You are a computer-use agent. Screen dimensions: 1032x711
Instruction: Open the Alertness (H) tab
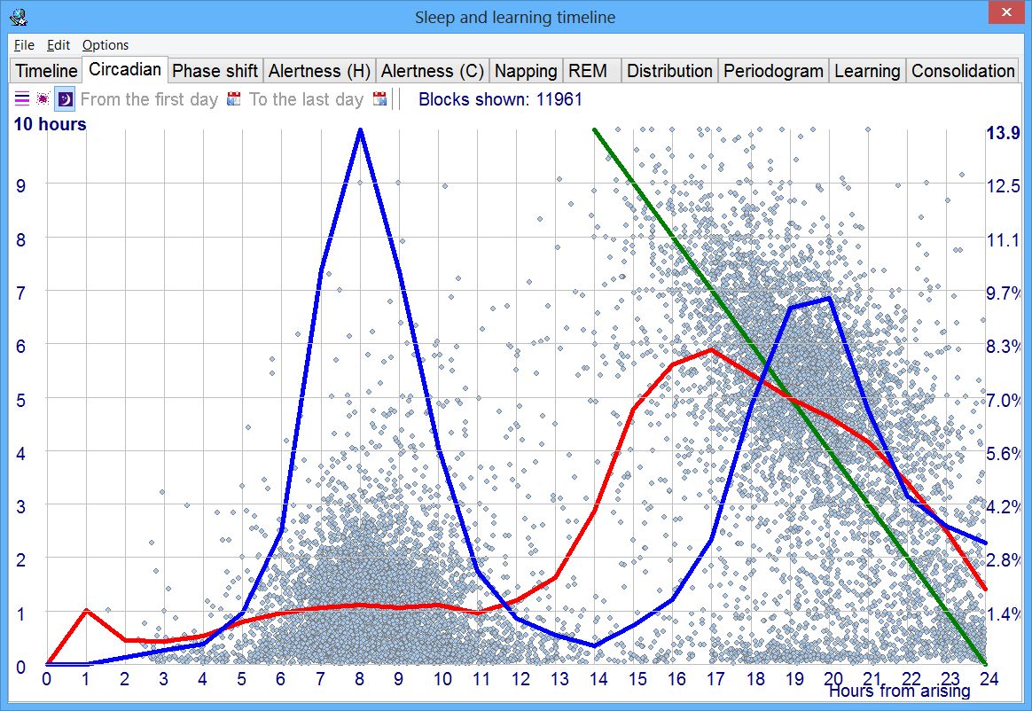click(x=319, y=71)
